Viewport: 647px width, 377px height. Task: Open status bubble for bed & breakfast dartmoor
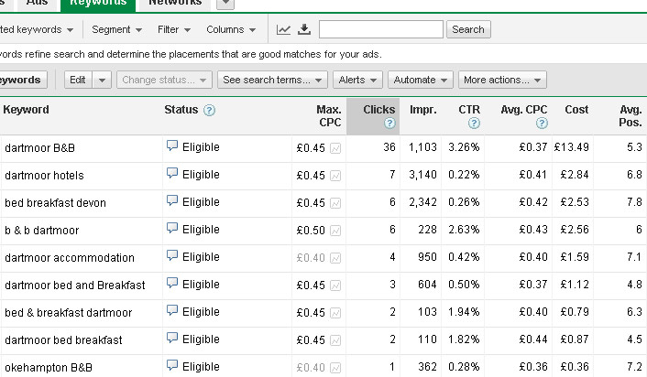pyautogui.click(x=172, y=311)
